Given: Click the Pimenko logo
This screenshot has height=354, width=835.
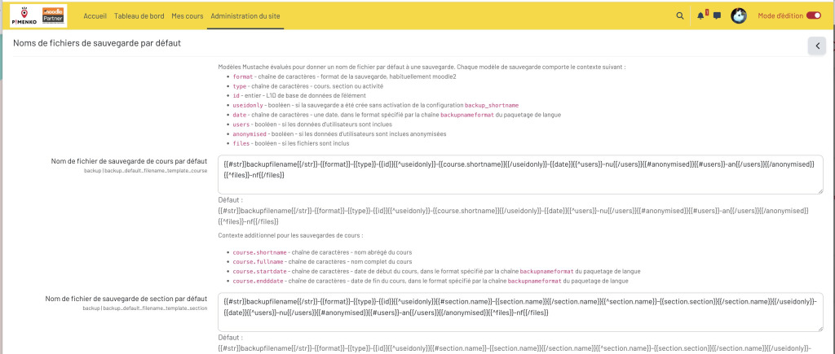Looking at the screenshot, I should pyautogui.click(x=25, y=15).
